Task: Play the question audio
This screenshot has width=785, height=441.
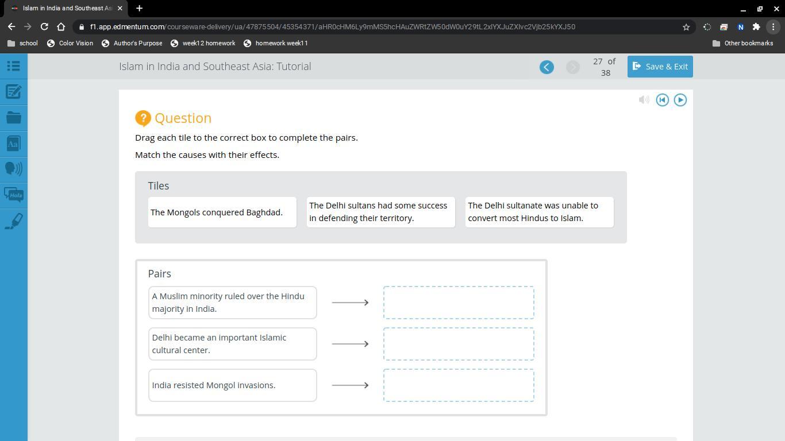Action: pyautogui.click(x=680, y=100)
